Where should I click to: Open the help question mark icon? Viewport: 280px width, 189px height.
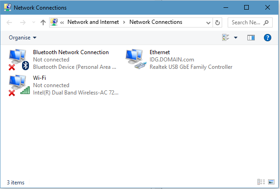point(267,38)
